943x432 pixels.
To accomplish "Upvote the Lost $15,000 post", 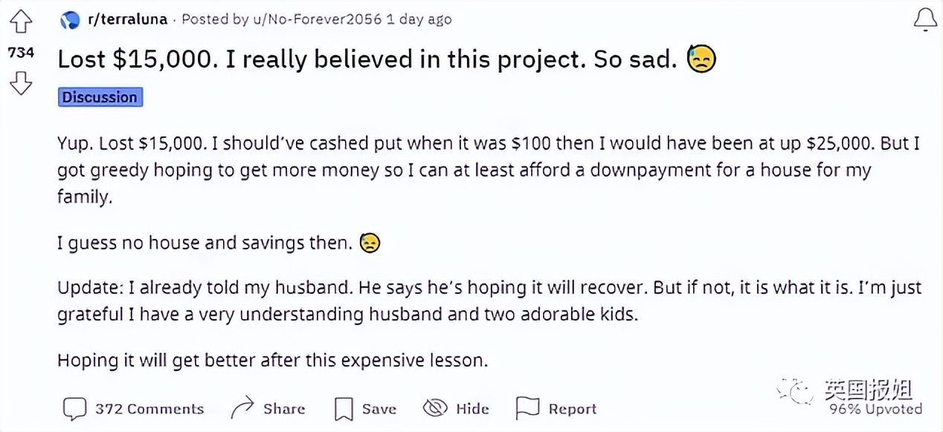I will pos(21,23).
